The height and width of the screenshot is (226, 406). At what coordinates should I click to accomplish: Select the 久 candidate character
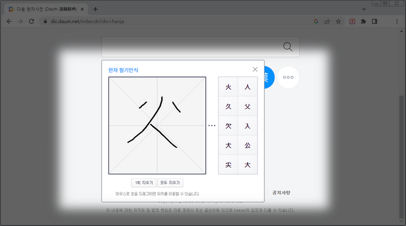tap(228, 106)
